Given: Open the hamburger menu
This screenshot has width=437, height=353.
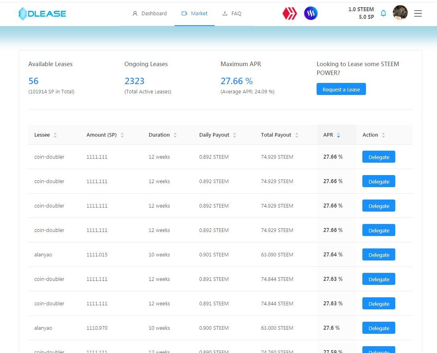Looking at the screenshot, I should coord(418,13).
